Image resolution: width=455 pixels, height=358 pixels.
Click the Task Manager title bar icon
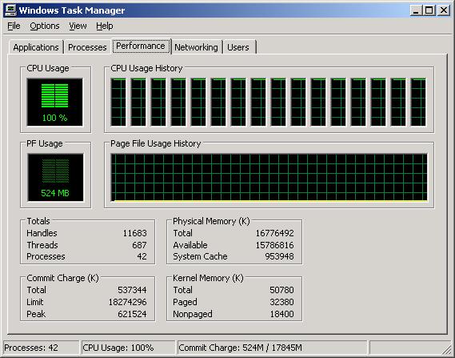[10, 10]
